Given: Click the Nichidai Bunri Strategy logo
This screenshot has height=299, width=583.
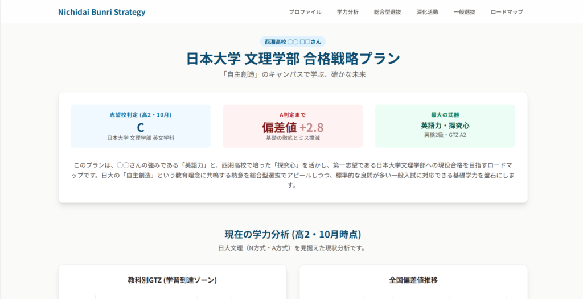Looking at the screenshot, I should 101,12.
